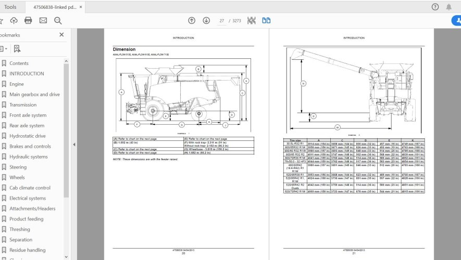Click the Wheelbase row in dimension table
Image resolution: width=461 pixels, height=260 pixels.
(x=219, y=149)
